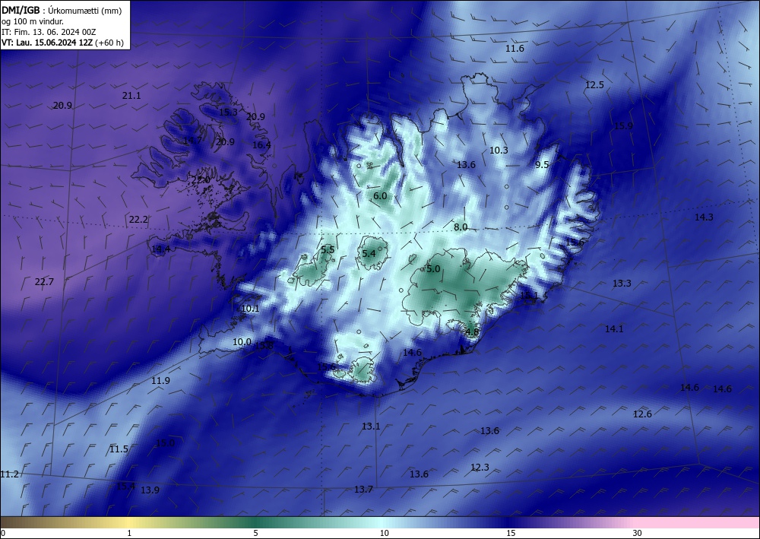Click the 14.1 value southeast of Iceland
Screen dimensions: 760x539
(614, 329)
